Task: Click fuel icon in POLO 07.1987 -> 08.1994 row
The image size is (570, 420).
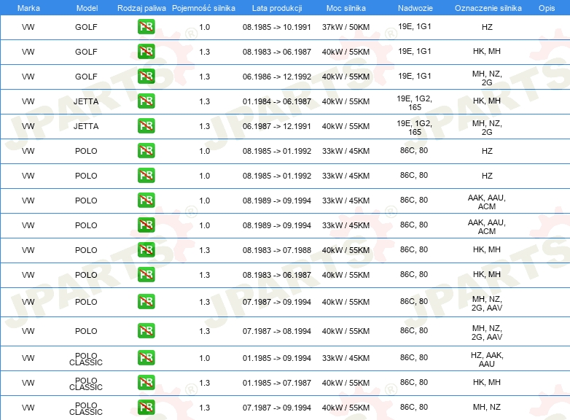Action: (146, 330)
